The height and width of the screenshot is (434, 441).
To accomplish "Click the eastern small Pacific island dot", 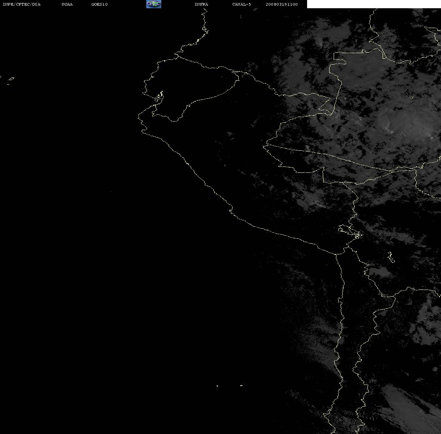I will click(x=241, y=385).
